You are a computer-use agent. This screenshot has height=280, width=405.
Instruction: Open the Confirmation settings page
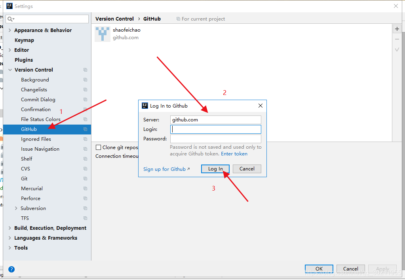[x=36, y=110]
